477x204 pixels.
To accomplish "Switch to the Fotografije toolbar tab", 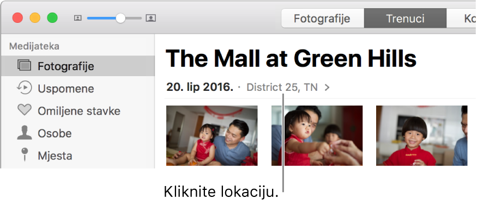I will point(322,18).
